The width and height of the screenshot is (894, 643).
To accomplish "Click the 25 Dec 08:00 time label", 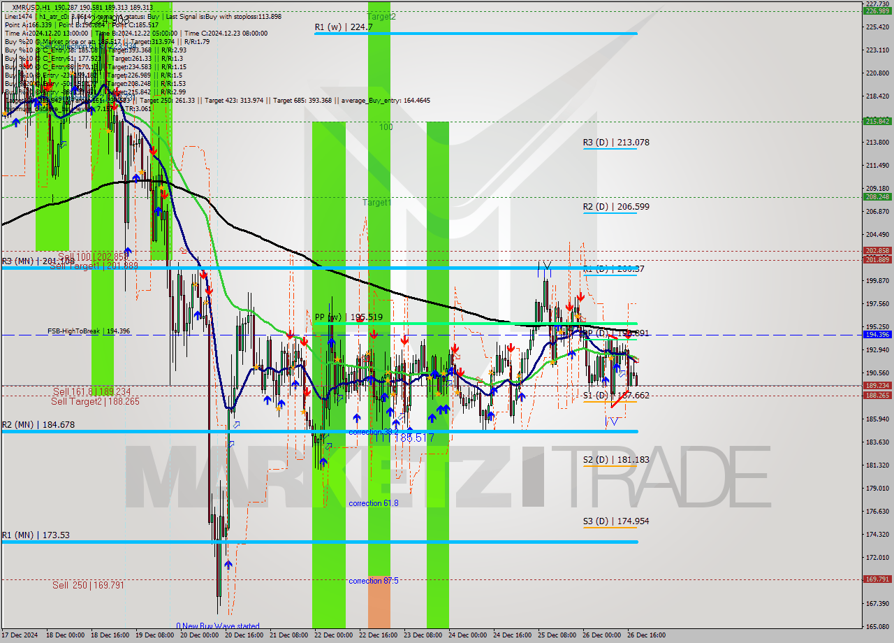I will 557,635.
